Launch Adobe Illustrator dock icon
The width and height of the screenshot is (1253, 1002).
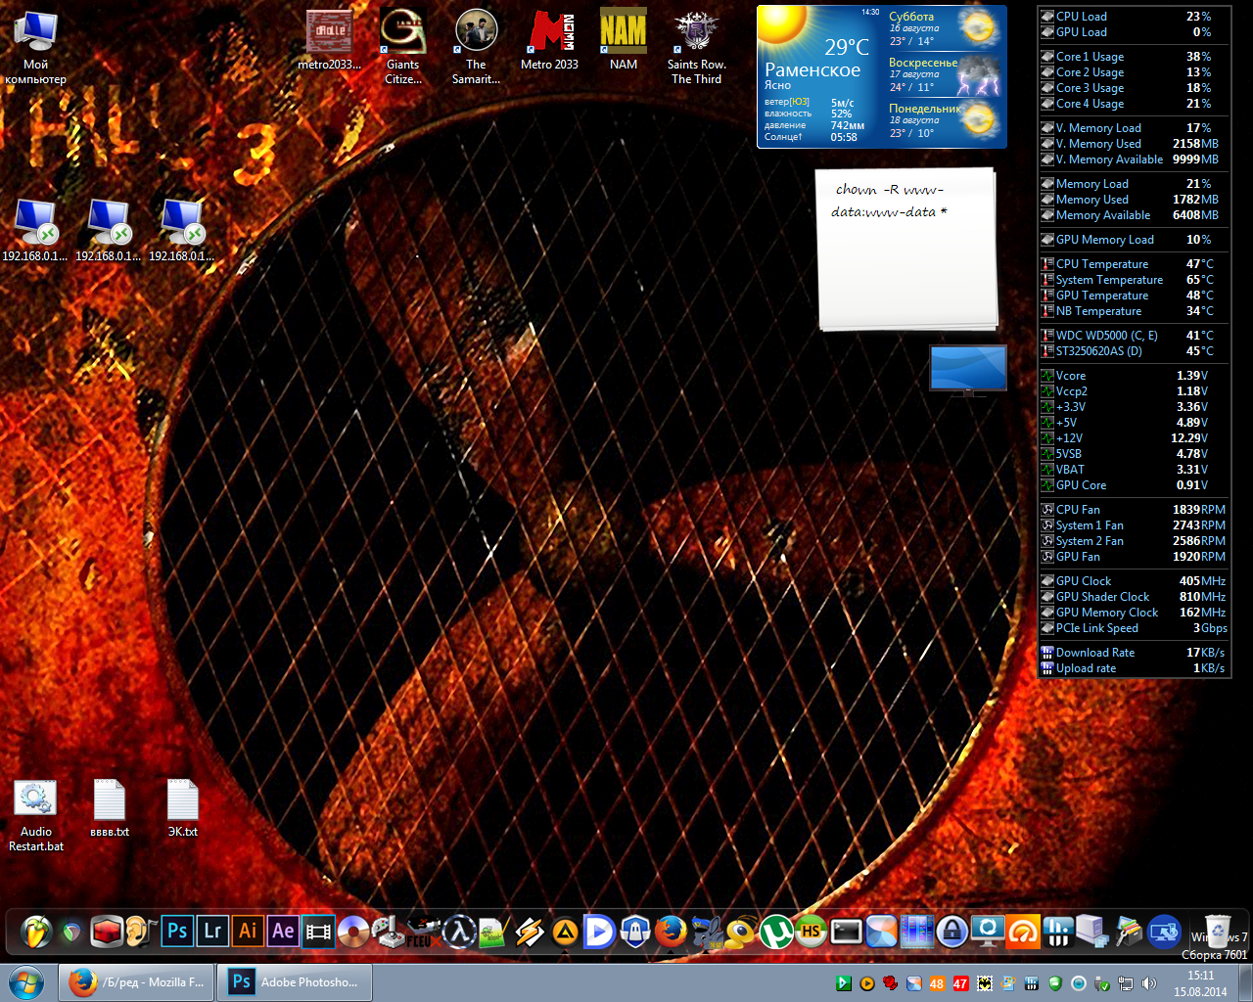pyautogui.click(x=248, y=931)
